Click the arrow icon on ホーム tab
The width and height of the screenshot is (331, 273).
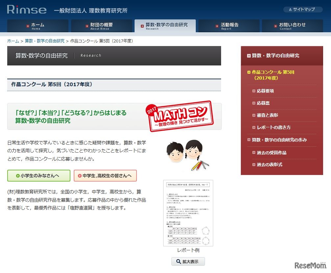pos(28,26)
